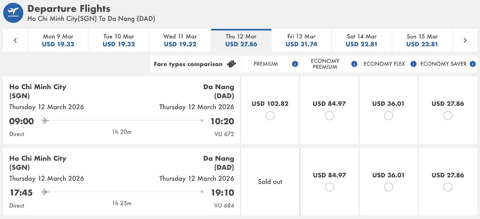The width and height of the screenshot is (480, 219).
Task: Click the departure plane icon in header
Action: (13, 13)
